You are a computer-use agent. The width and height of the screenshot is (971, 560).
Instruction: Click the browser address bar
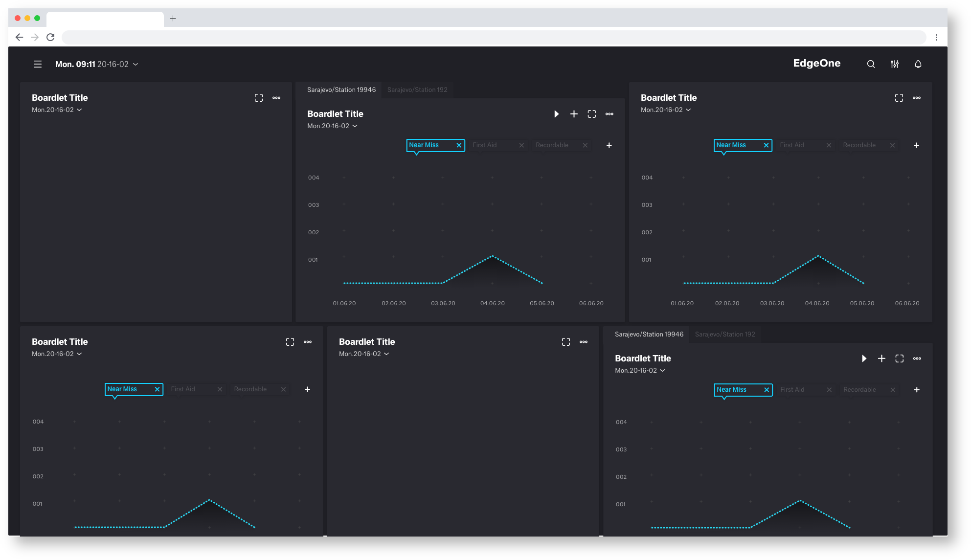point(494,37)
